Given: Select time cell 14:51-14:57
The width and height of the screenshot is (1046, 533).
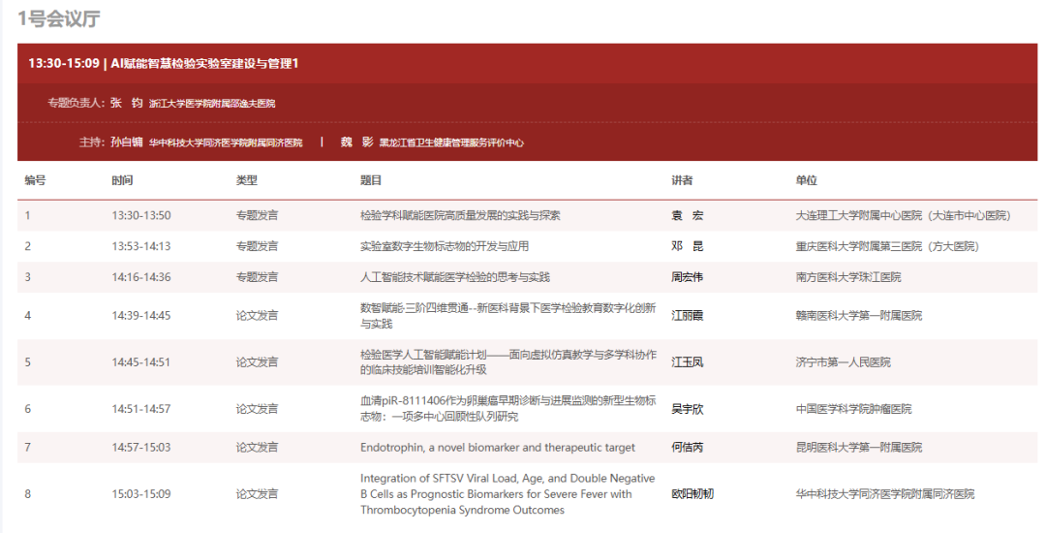Looking at the screenshot, I should tap(140, 409).
